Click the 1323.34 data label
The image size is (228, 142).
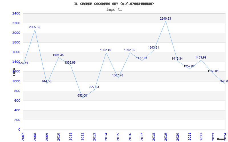click(22, 63)
